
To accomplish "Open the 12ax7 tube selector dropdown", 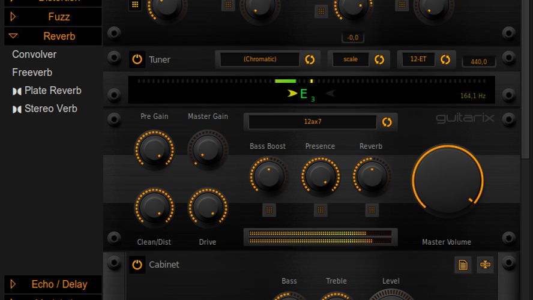I will 312,122.
